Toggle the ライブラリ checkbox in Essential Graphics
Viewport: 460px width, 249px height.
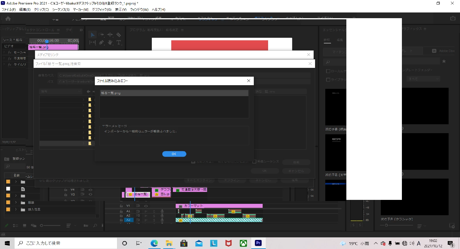coord(328,80)
